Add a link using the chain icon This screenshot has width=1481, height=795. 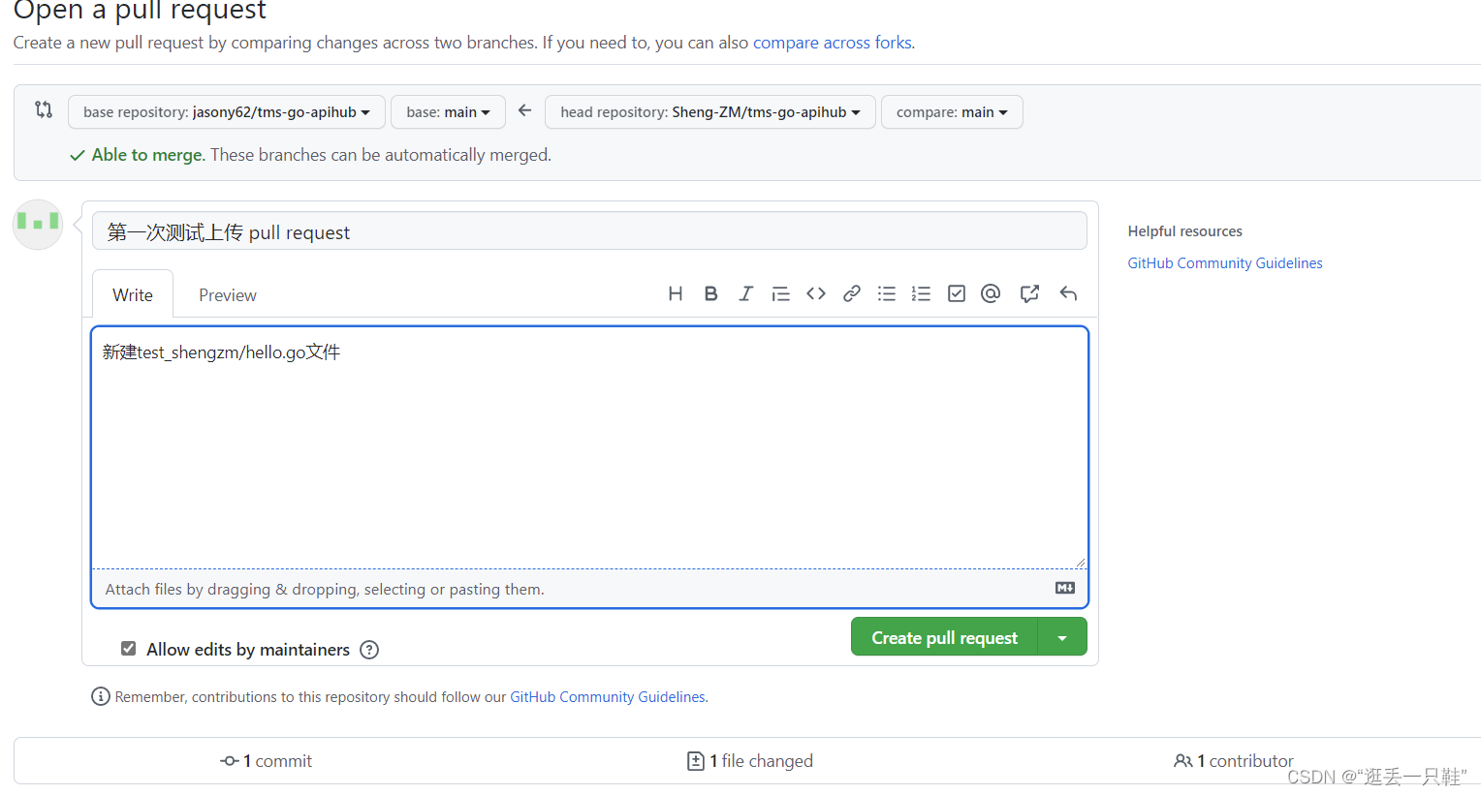pos(852,293)
